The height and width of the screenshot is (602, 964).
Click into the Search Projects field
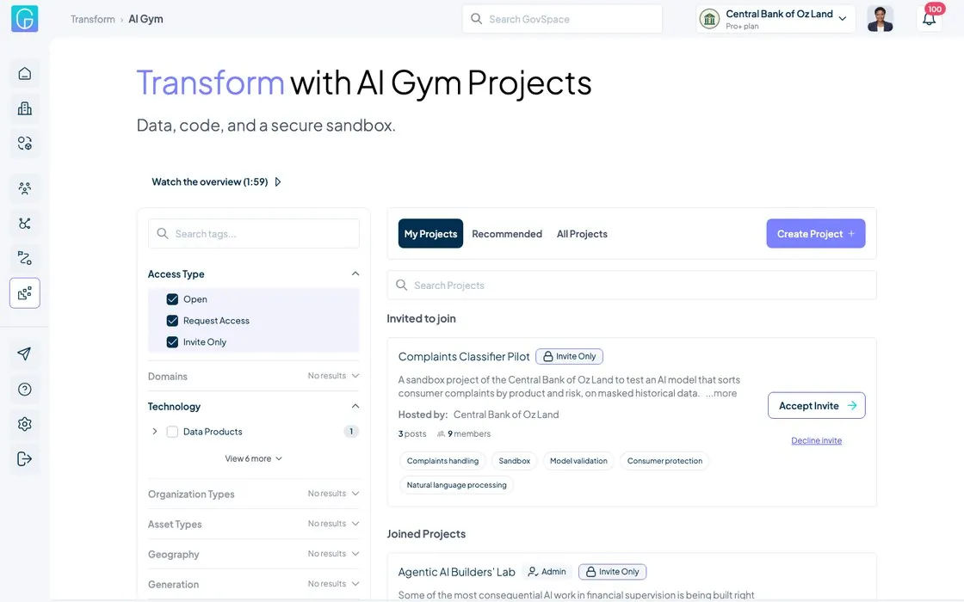(x=632, y=285)
